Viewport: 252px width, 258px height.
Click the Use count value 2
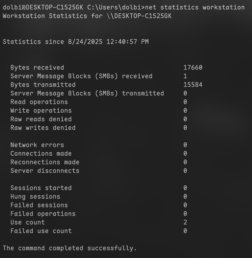pyautogui.click(x=185, y=222)
